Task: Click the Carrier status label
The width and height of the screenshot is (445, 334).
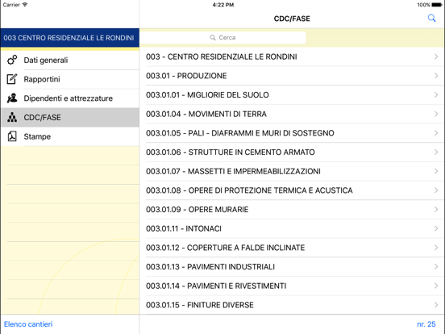Action: 11,5
